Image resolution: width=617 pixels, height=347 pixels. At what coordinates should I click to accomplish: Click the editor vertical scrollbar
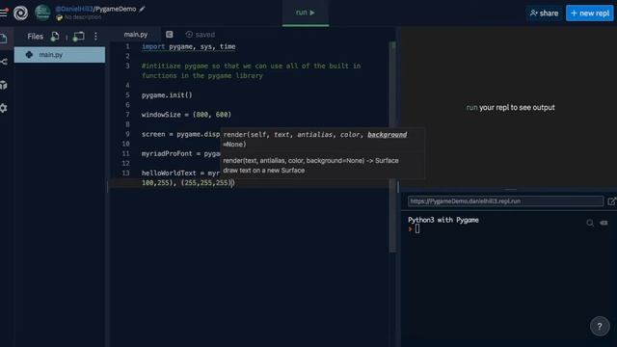point(392,147)
